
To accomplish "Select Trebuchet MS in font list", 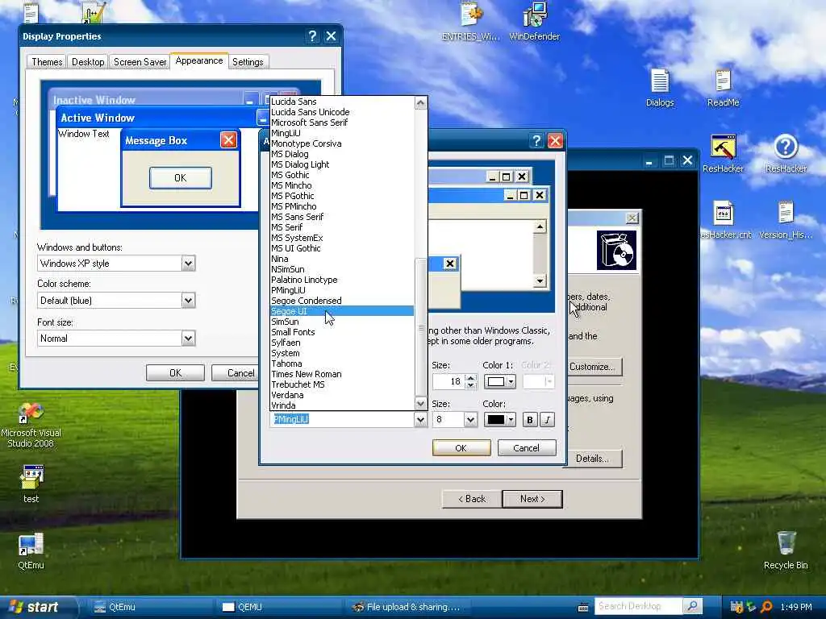I will tap(341, 384).
